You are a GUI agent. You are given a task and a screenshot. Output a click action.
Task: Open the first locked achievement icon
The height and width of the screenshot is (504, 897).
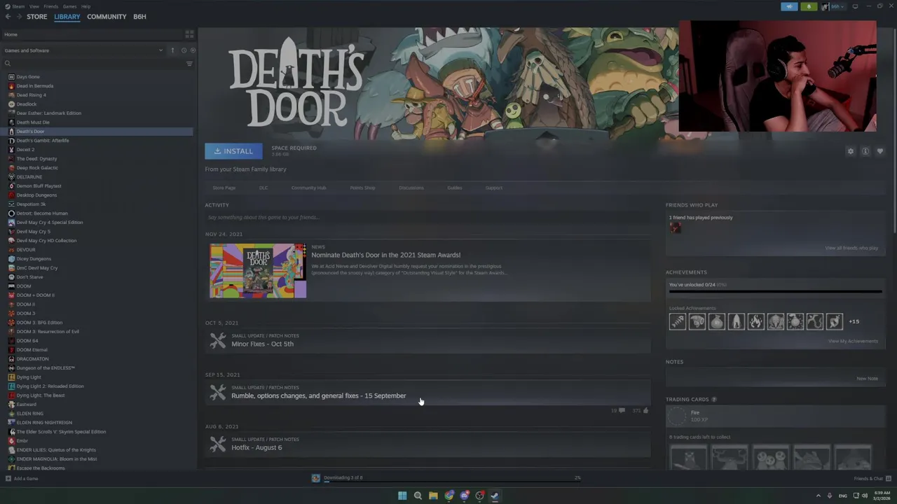tap(677, 321)
